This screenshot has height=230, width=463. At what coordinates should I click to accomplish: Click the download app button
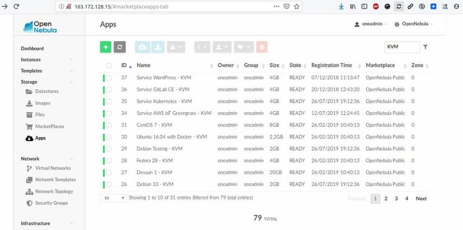click(x=158, y=47)
